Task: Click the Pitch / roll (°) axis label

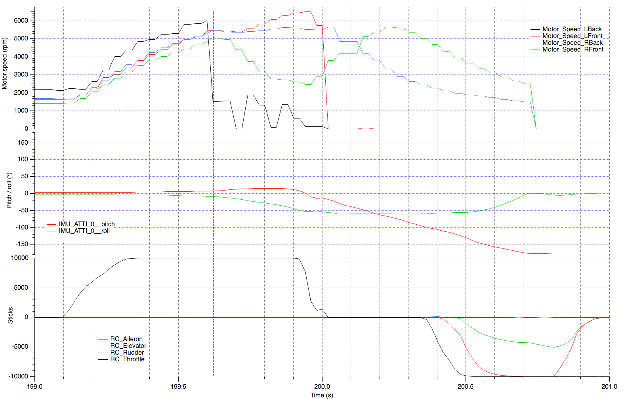Action: (x=9, y=191)
